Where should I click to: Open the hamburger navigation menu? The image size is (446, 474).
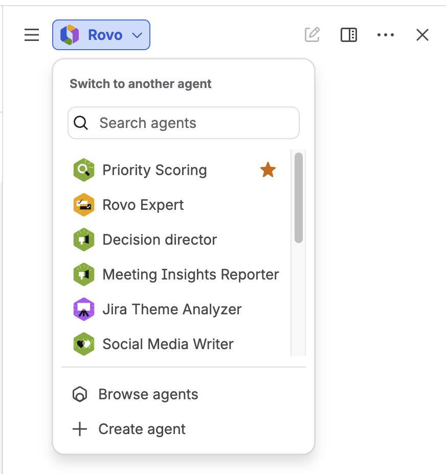31,35
